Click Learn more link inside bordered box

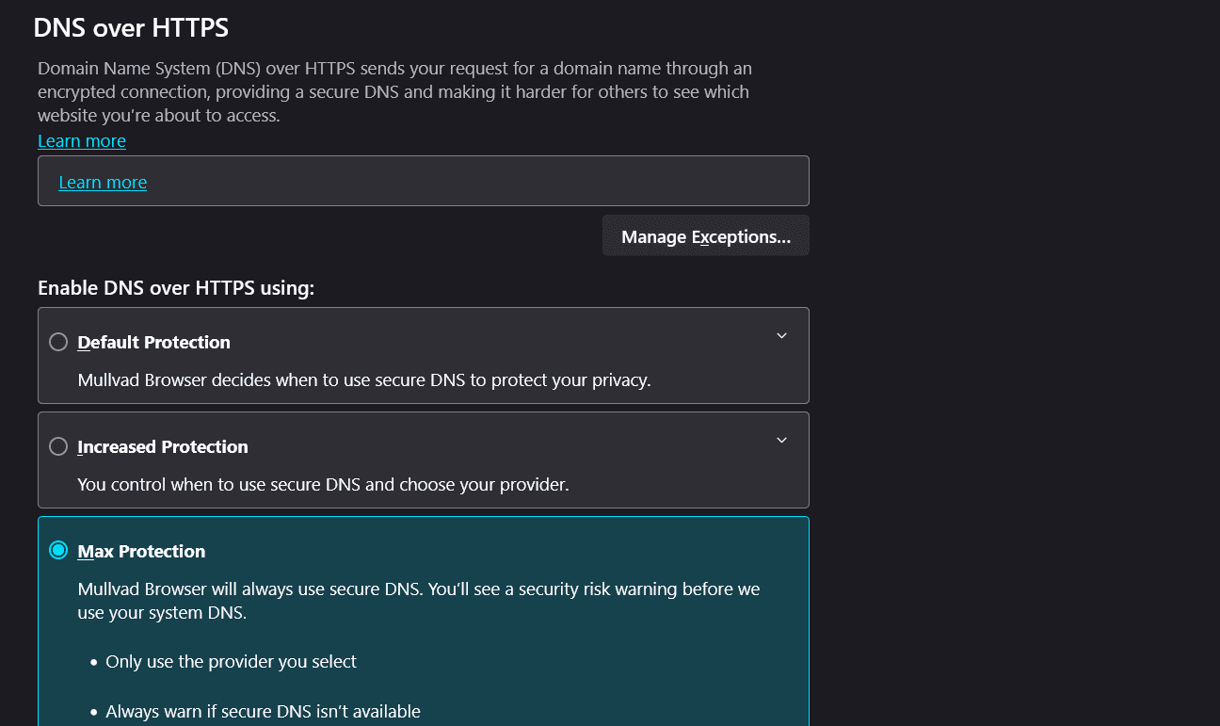coord(103,183)
